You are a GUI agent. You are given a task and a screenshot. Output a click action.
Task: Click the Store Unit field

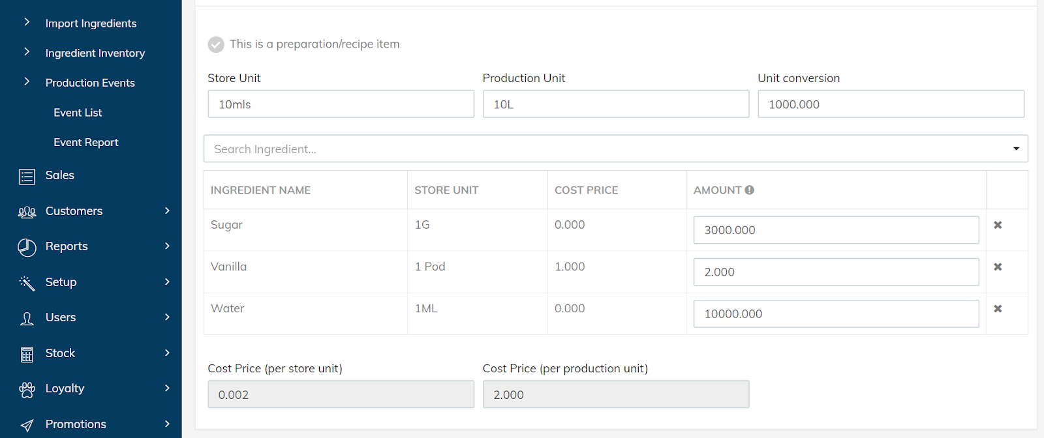(341, 104)
